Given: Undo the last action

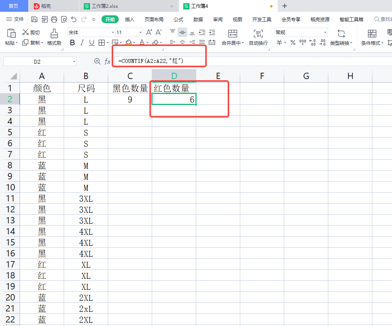Looking at the screenshot, I should pyautogui.click(x=74, y=19).
